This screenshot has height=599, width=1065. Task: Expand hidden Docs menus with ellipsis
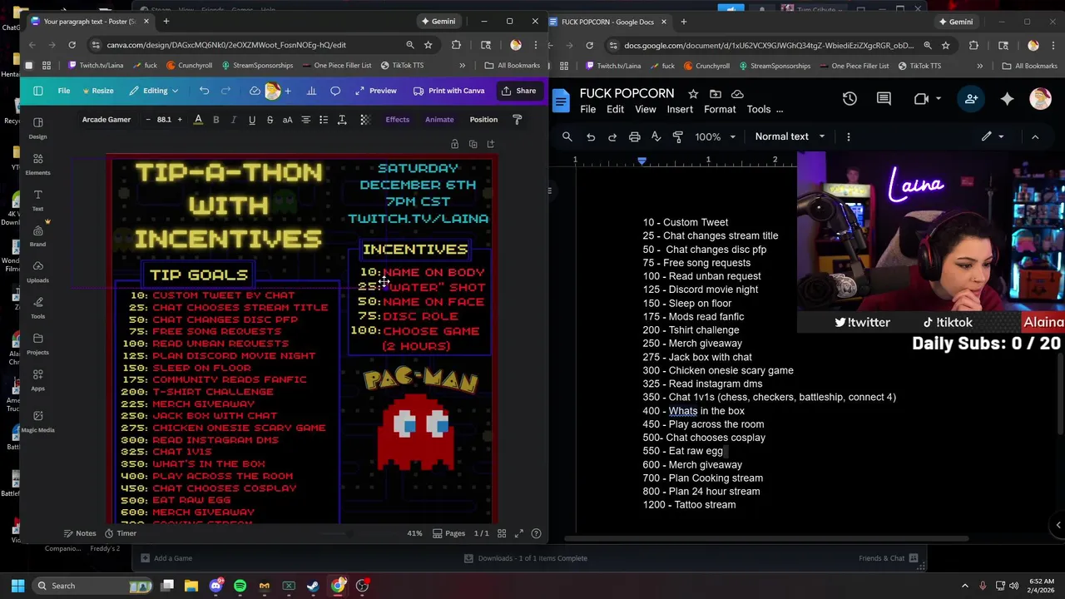pos(780,110)
